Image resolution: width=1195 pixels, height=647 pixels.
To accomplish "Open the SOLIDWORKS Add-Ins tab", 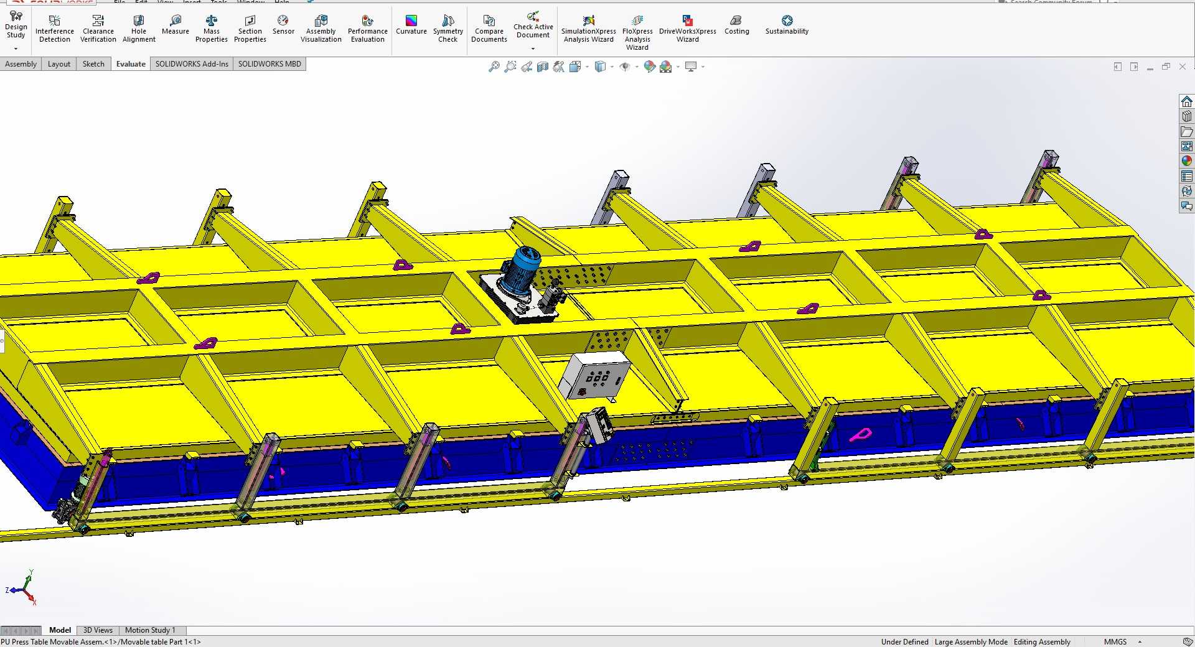I will pos(192,64).
